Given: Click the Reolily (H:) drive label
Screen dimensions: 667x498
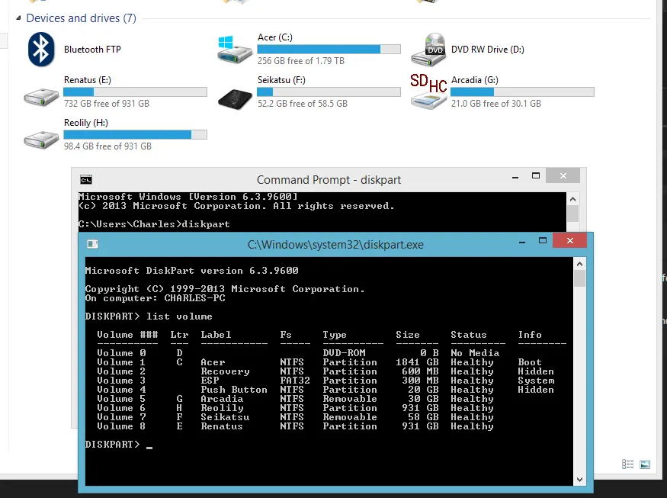Looking at the screenshot, I should pos(86,123).
